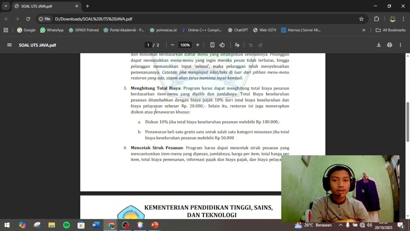Open the Extensions puzzle icon

pyautogui.click(x=377, y=19)
